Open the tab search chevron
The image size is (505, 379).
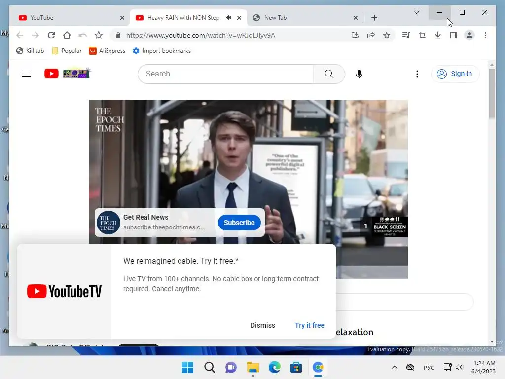[416, 12]
